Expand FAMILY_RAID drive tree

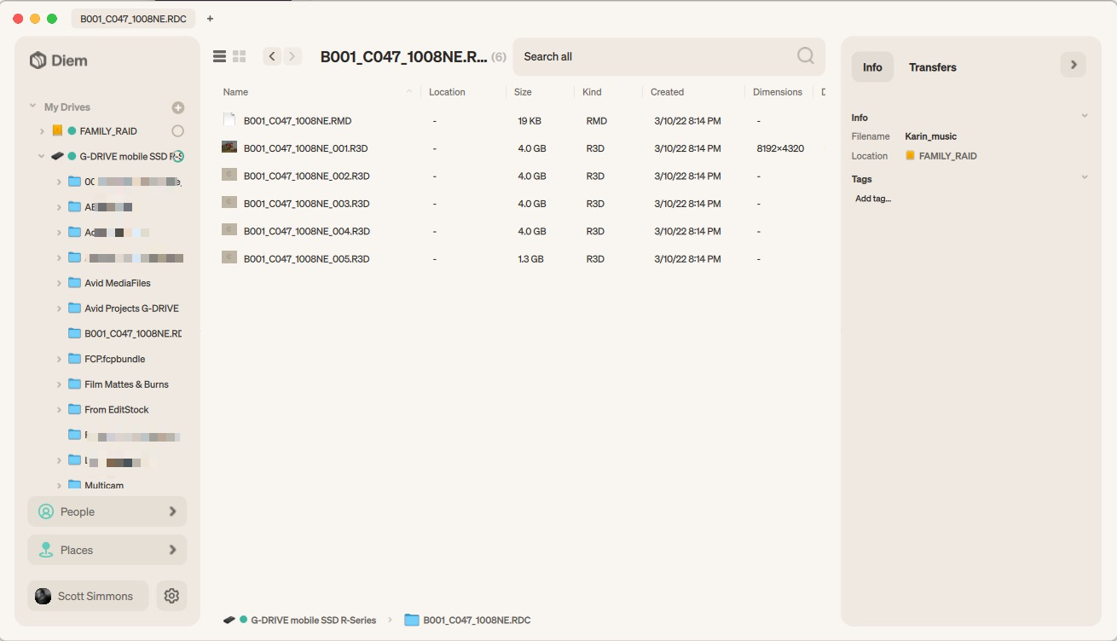[x=42, y=131]
